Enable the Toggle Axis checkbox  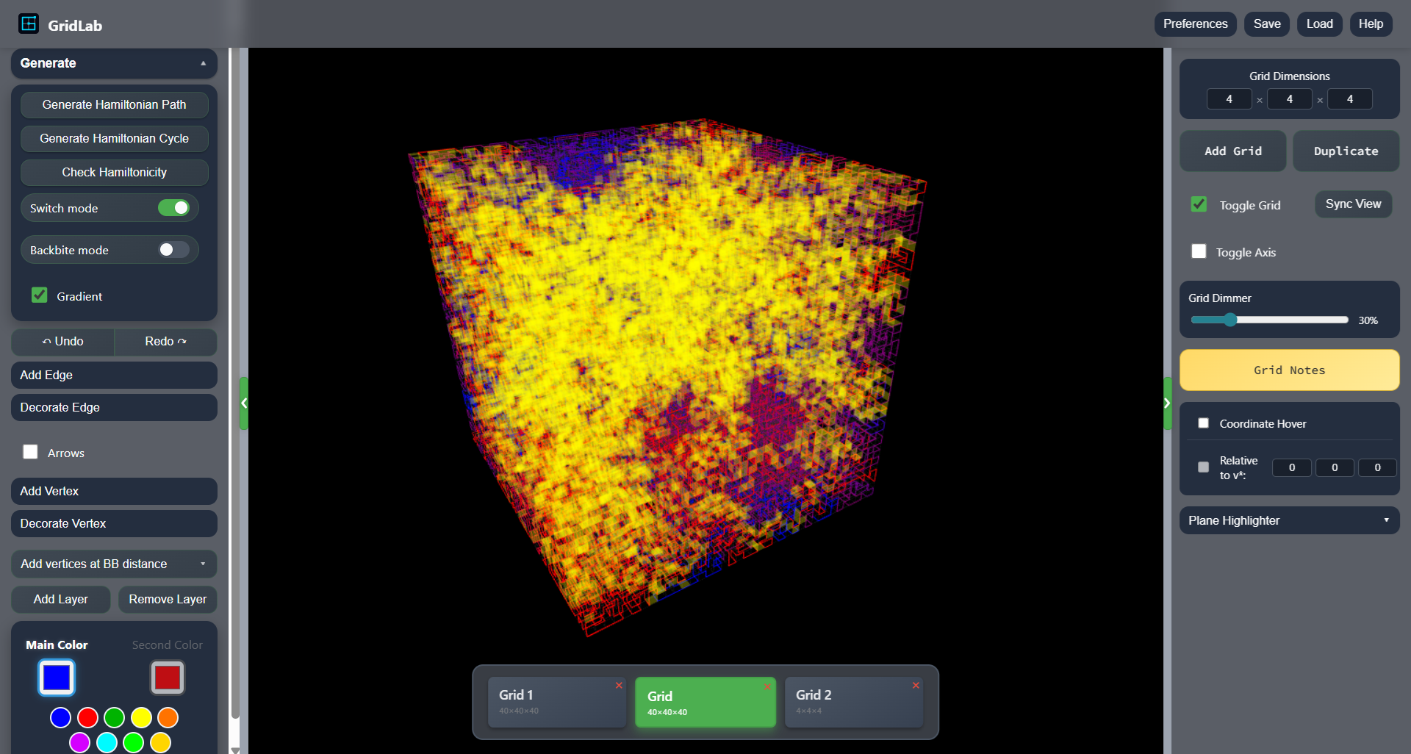[1199, 251]
